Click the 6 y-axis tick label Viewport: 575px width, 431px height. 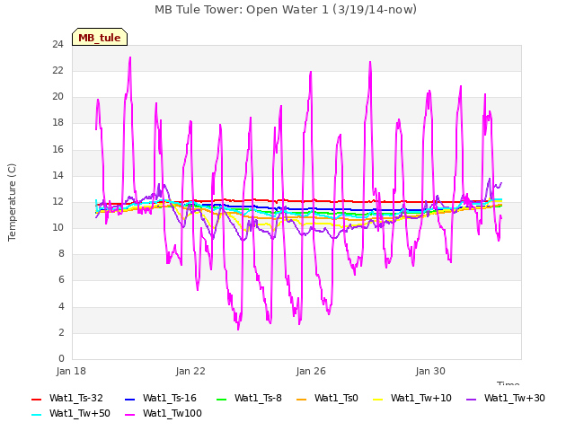[61, 280]
